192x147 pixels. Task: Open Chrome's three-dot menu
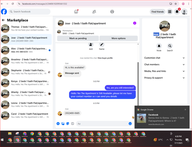pyautogui.click(x=189, y=4)
